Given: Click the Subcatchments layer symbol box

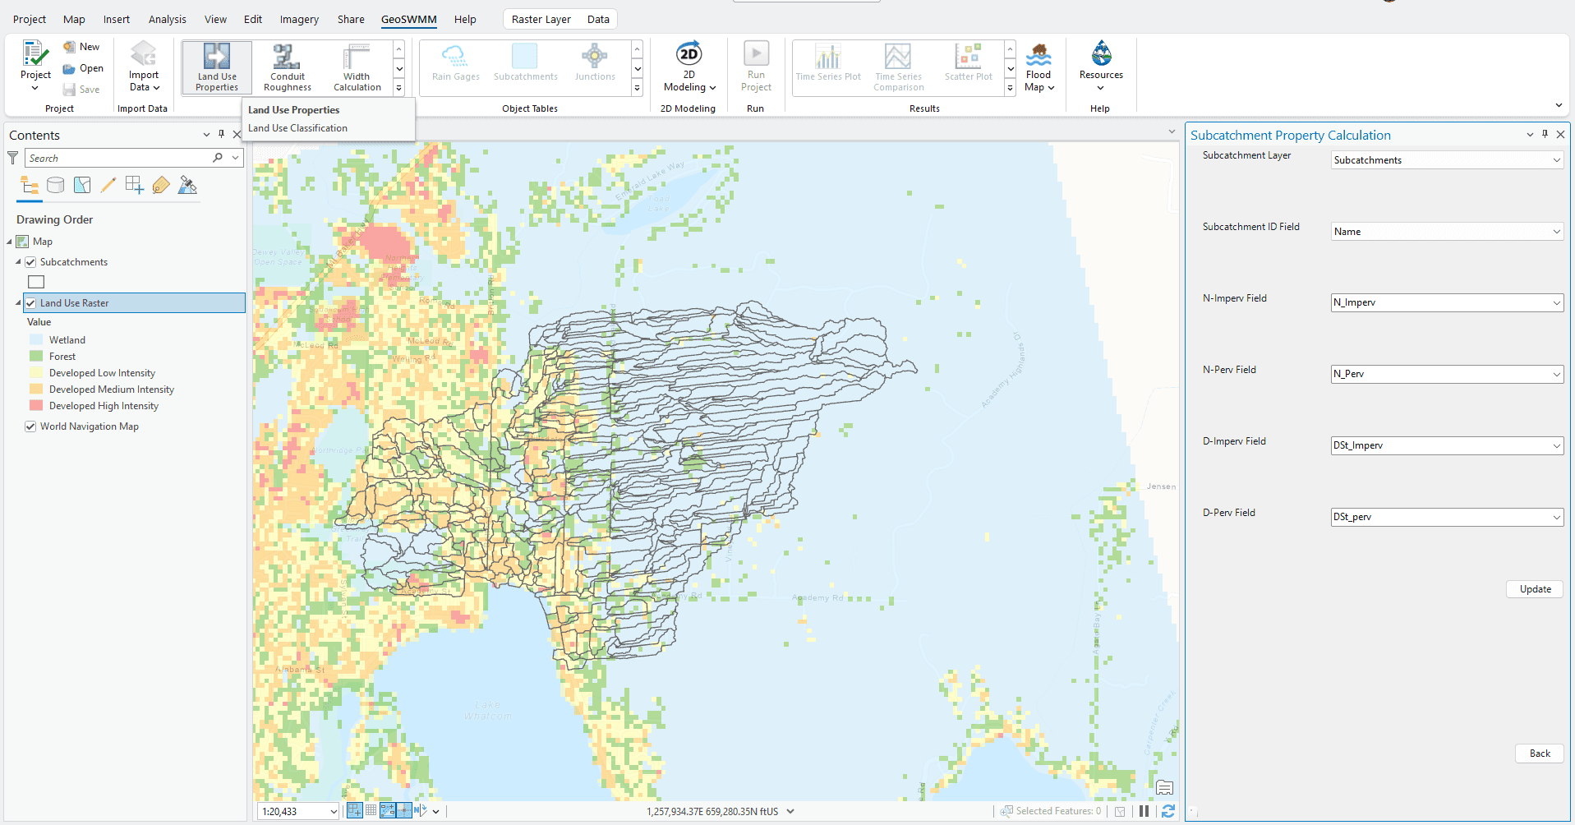Looking at the screenshot, I should click(36, 282).
